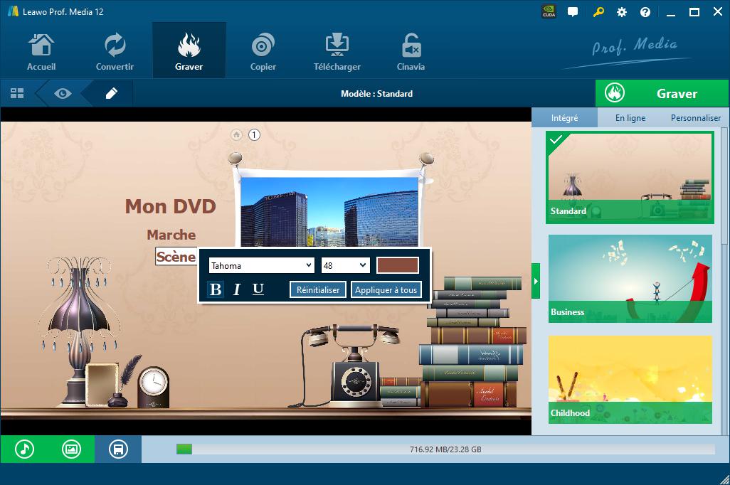730x485 pixels.
Task: Select the pencil edit mode
Action: tap(111, 94)
